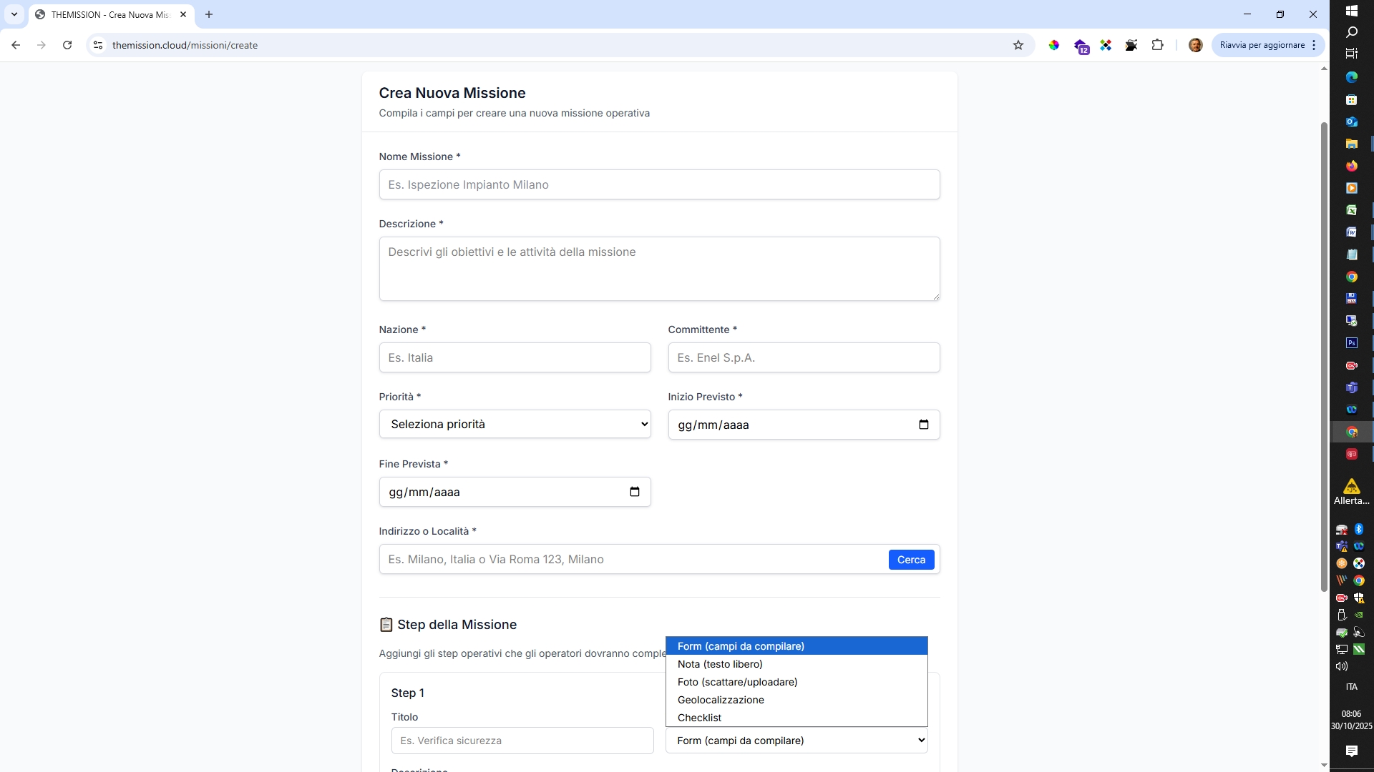Open calendar picker for Inizio Previsto
This screenshot has width=1374, height=772.
pos(923,425)
